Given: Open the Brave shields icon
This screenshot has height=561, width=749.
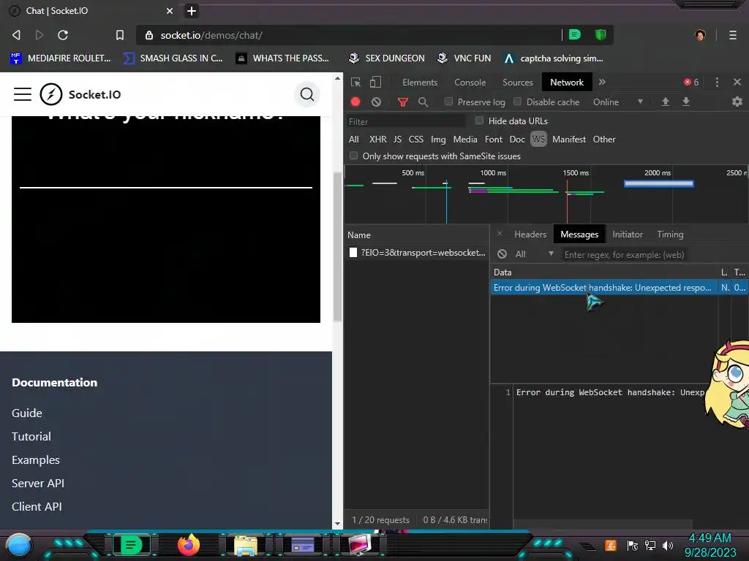Looking at the screenshot, I should pyautogui.click(x=601, y=34).
